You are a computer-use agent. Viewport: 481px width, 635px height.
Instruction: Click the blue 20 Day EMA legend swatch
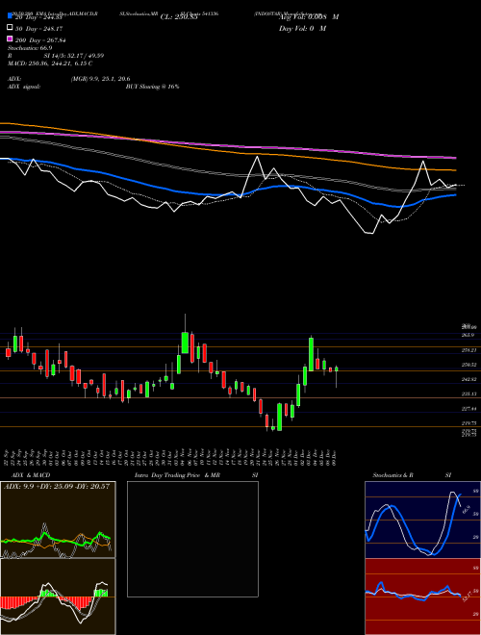tap(10, 16)
